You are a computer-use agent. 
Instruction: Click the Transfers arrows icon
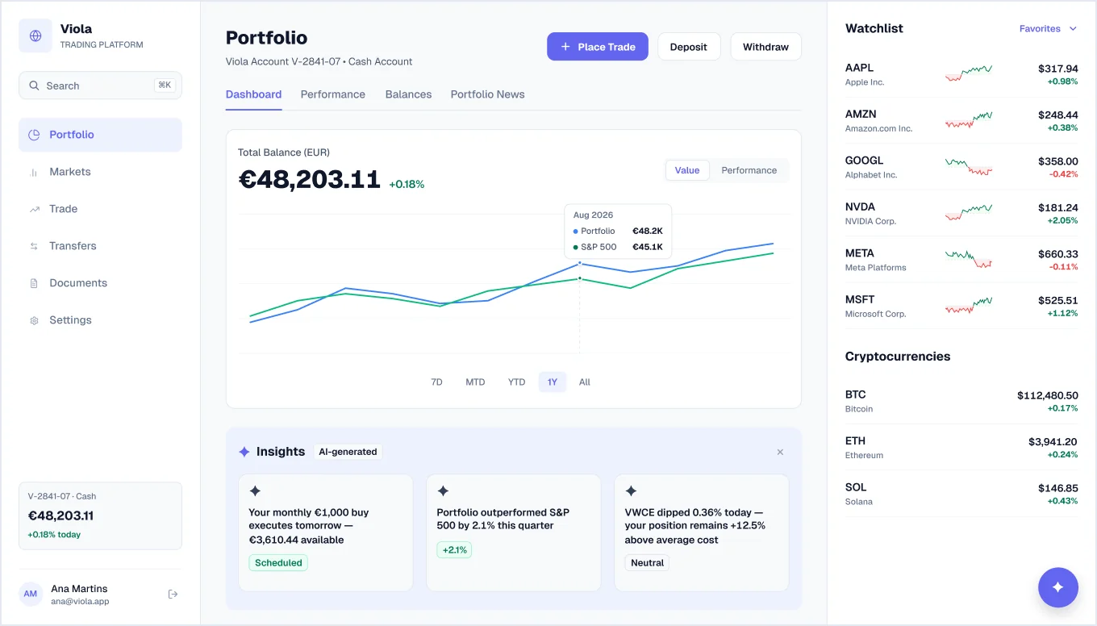point(34,246)
